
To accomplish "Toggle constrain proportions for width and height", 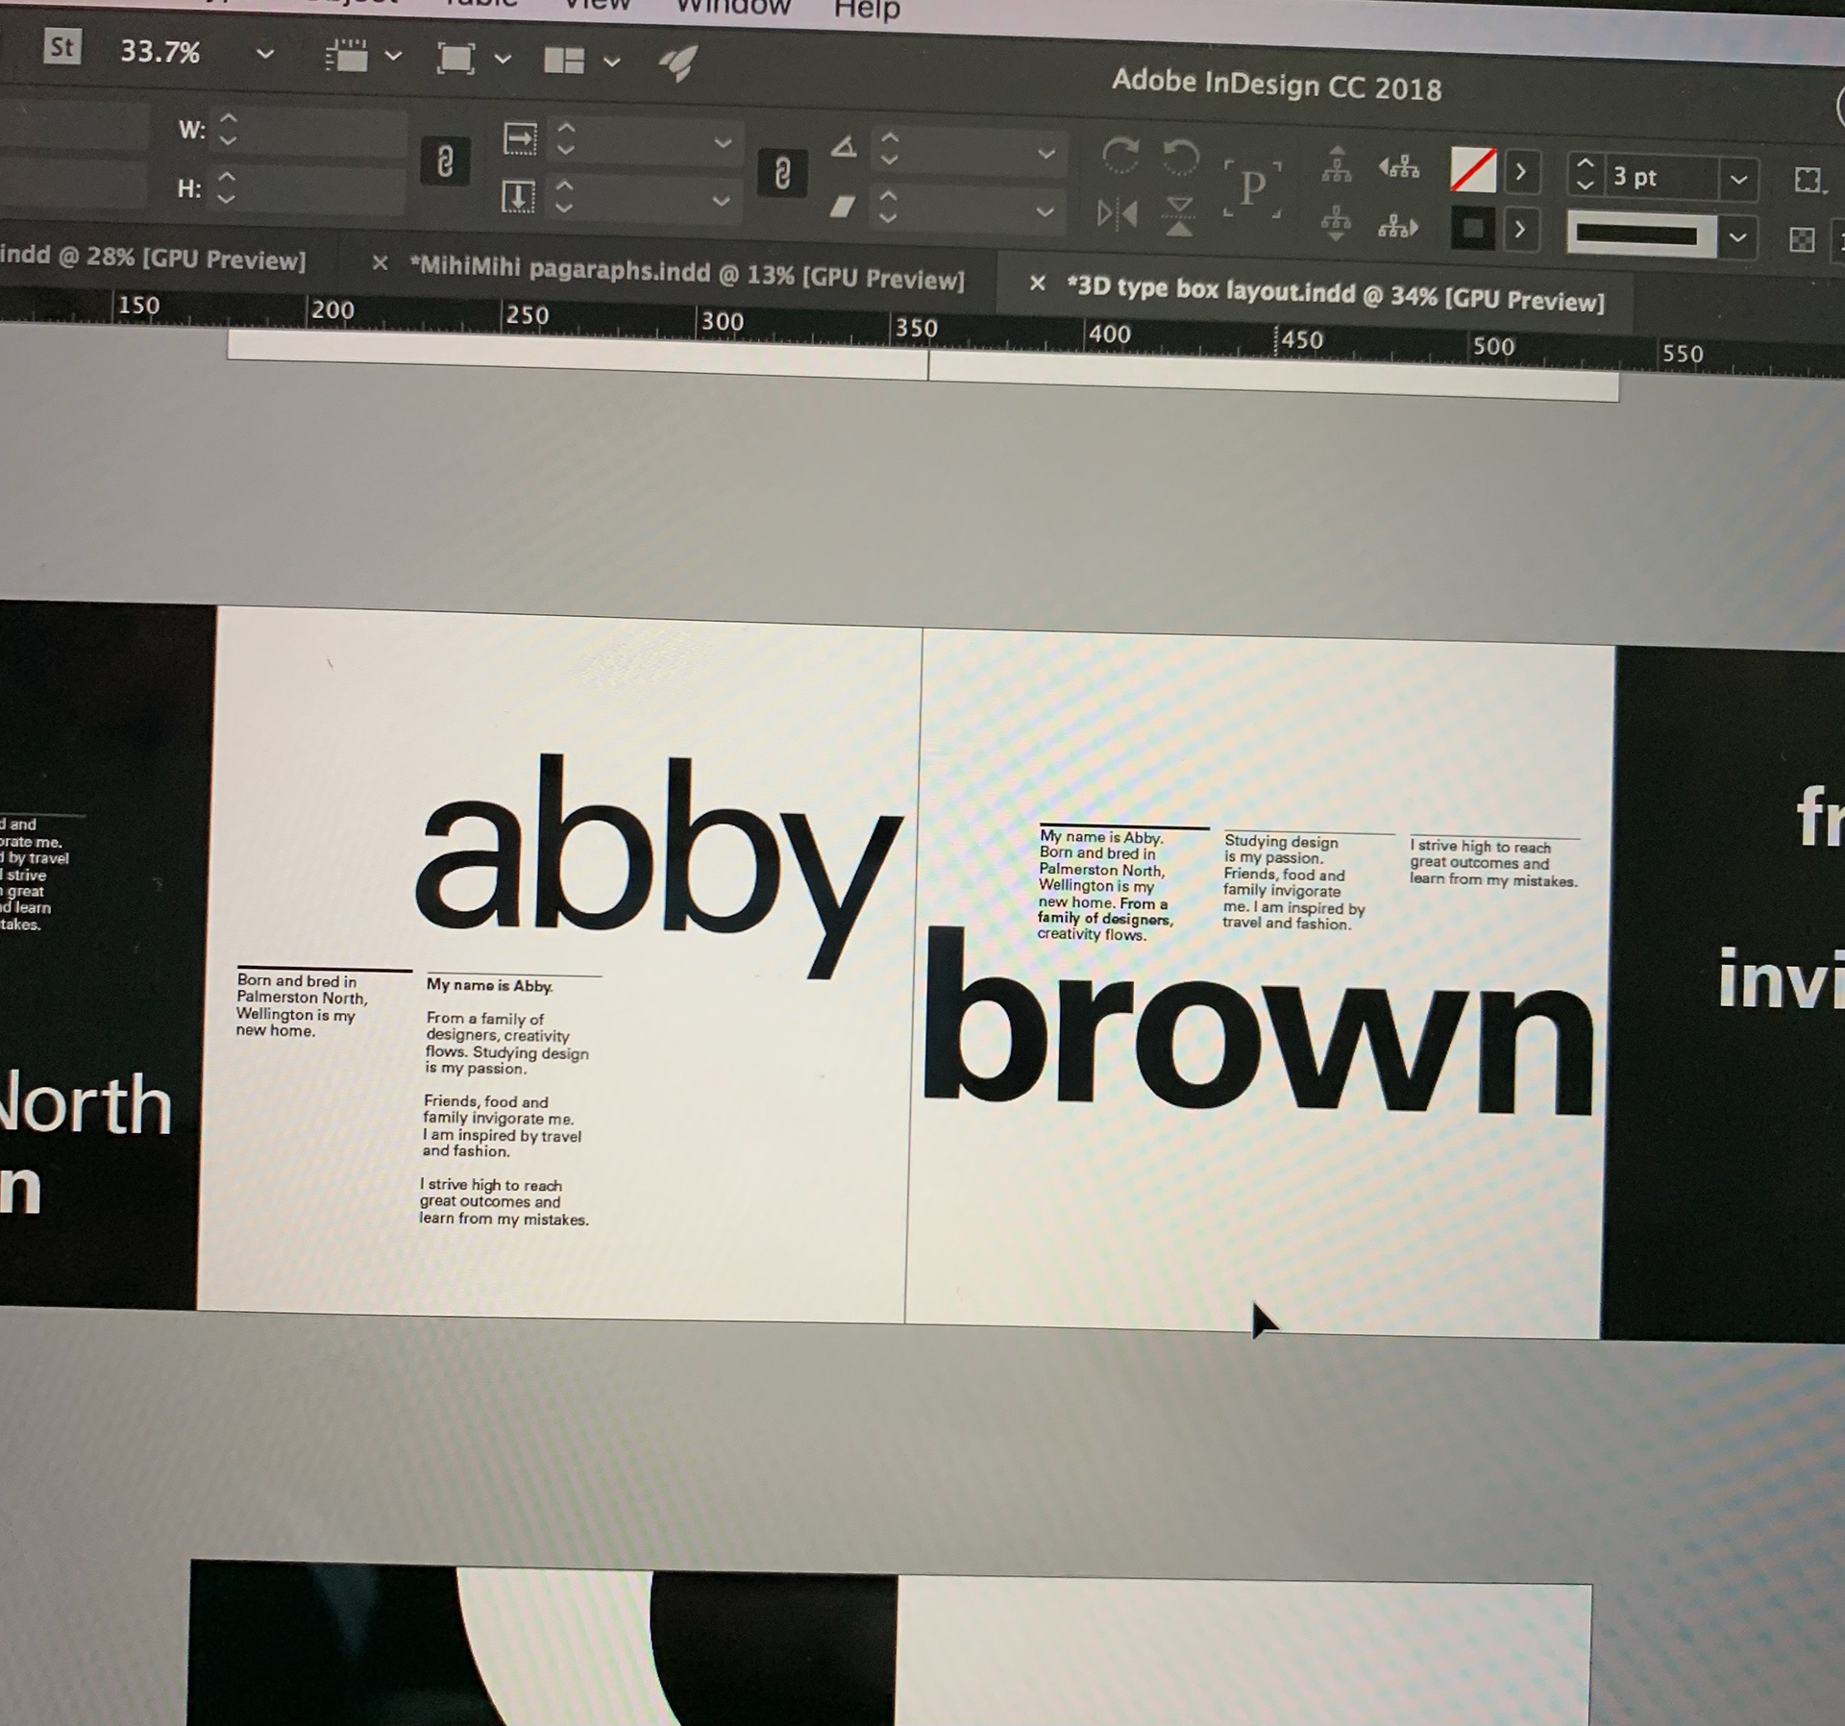I will (x=445, y=160).
